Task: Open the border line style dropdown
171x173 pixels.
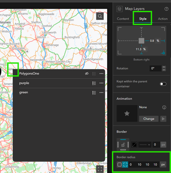Action: pyautogui.click(x=145, y=144)
